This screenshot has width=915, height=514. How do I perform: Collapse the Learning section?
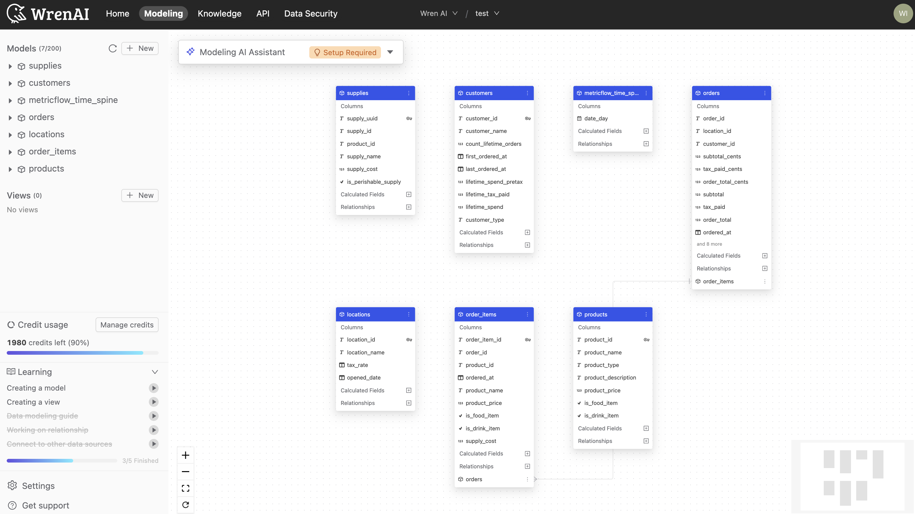pos(155,372)
